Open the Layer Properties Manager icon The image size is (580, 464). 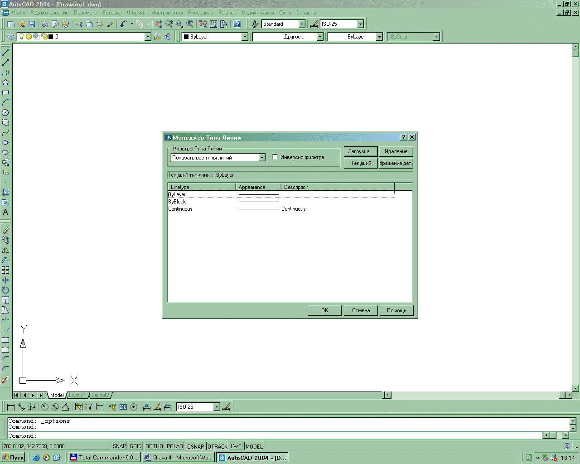(11, 37)
